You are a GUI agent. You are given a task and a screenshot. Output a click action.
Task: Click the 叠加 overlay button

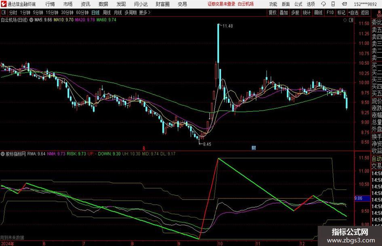tap(284, 13)
